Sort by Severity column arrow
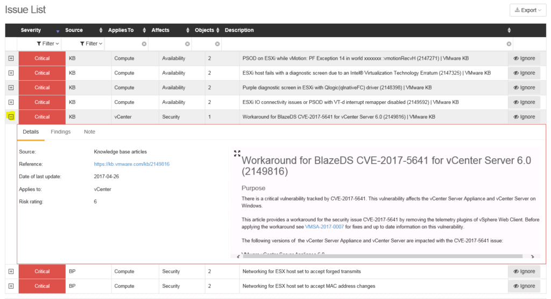Image resolution: width=551 pixels, height=299 pixels. click(x=58, y=31)
